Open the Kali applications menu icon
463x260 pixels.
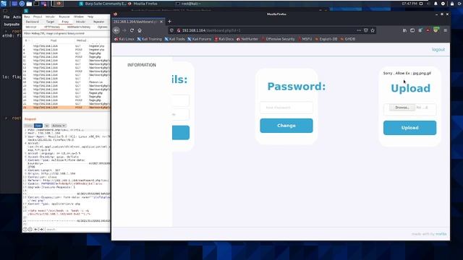pyautogui.click(x=4, y=4)
